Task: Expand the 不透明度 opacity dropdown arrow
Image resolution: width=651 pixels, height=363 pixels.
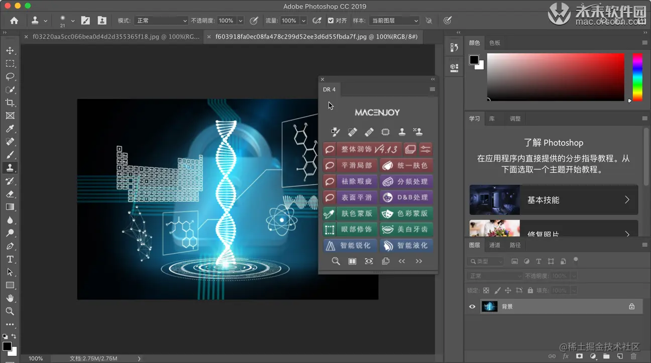Action: [241, 21]
